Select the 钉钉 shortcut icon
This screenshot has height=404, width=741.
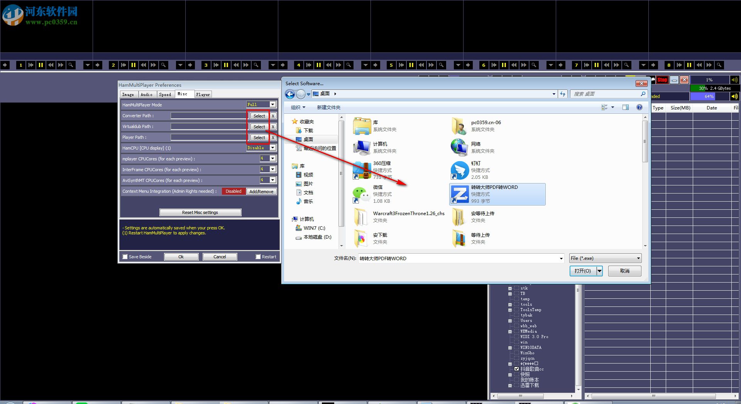pos(460,170)
